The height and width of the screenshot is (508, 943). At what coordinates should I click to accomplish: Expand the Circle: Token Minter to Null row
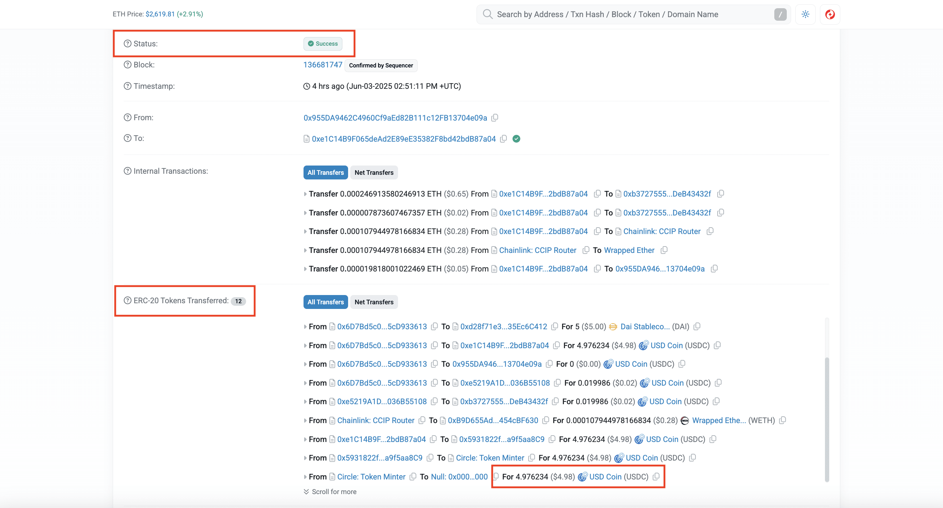tap(305, 477)
